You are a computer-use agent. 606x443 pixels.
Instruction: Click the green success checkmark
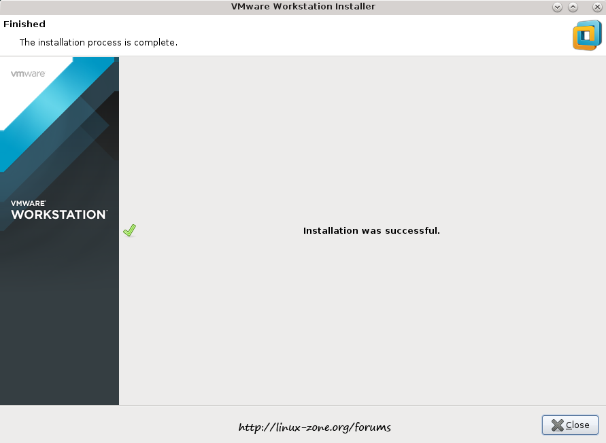(x=129, y=231)
